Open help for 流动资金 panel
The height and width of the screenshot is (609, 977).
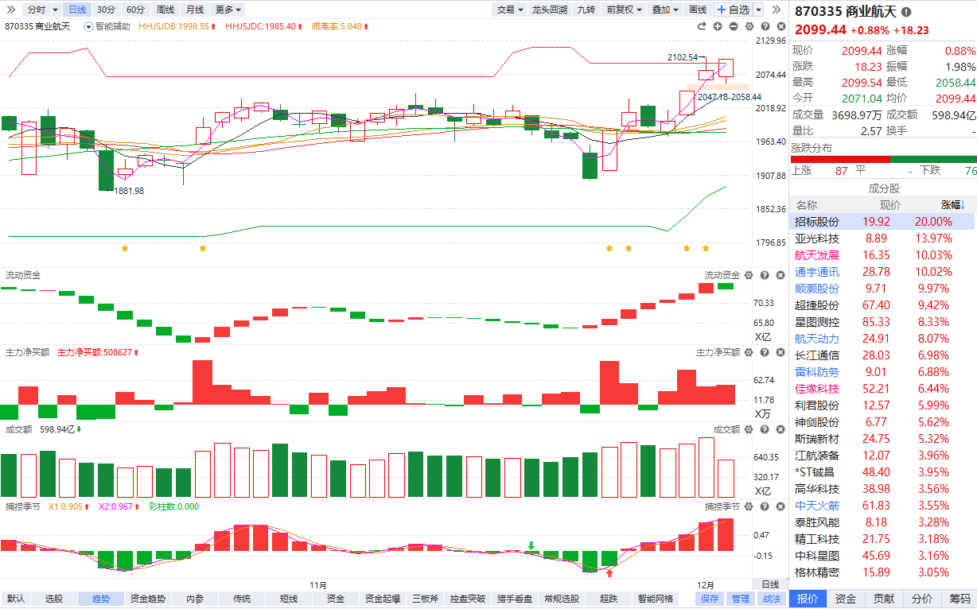(x=764, y=275)
